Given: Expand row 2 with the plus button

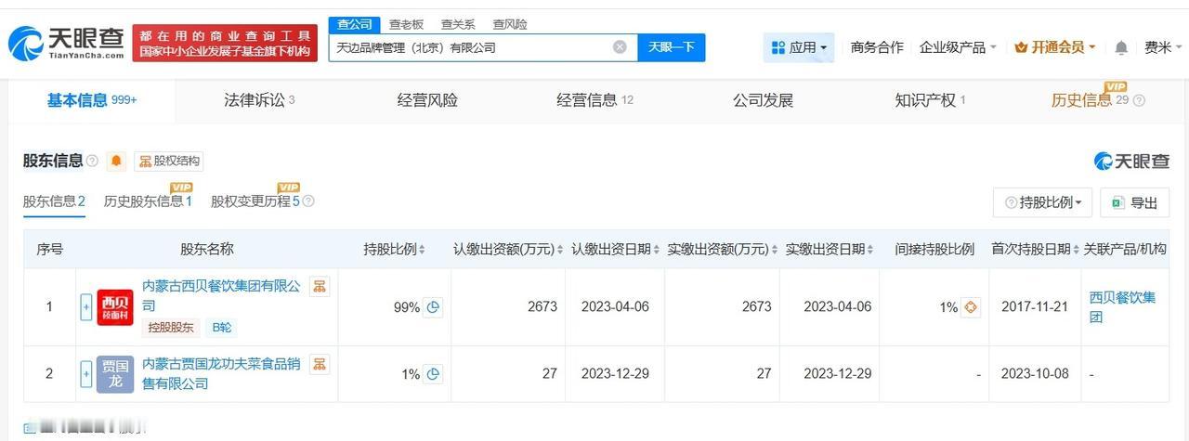Looking at the screenshot, I should click(x=86, y=374).
